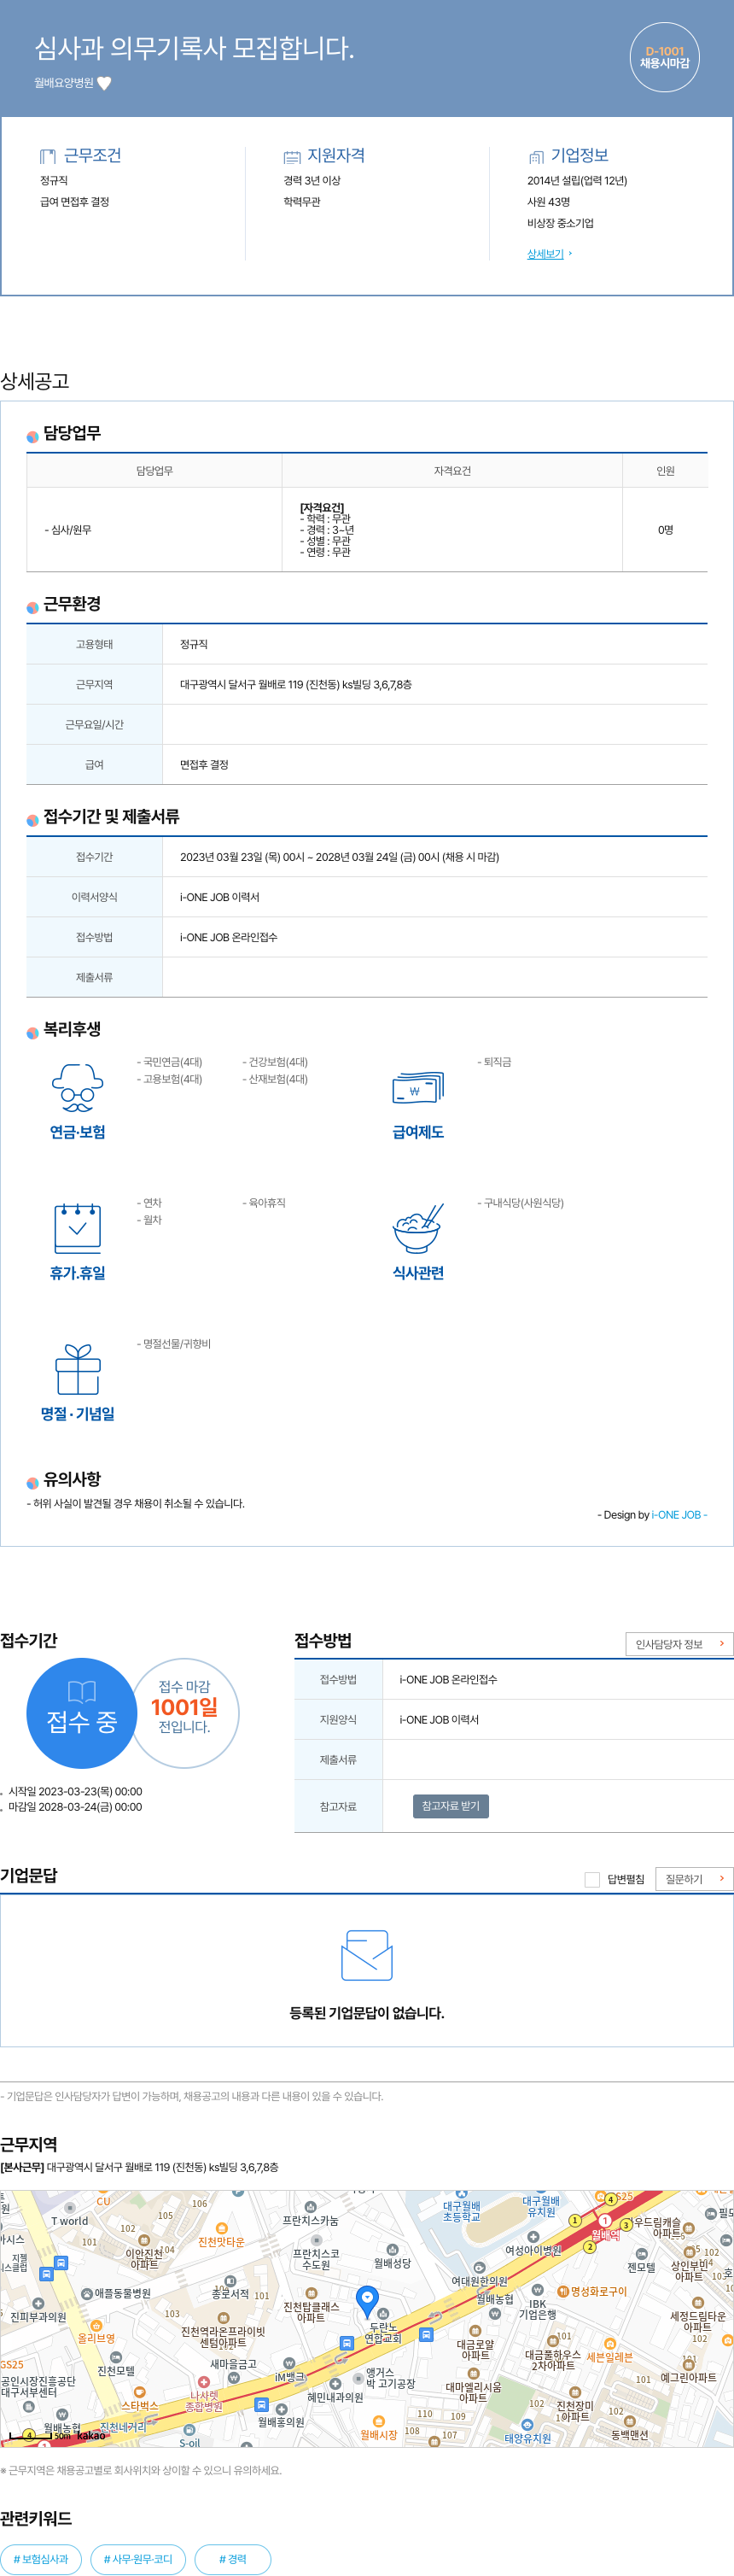Click the '0명' headcount cell
734x2576 pixels.
[665, 530]
